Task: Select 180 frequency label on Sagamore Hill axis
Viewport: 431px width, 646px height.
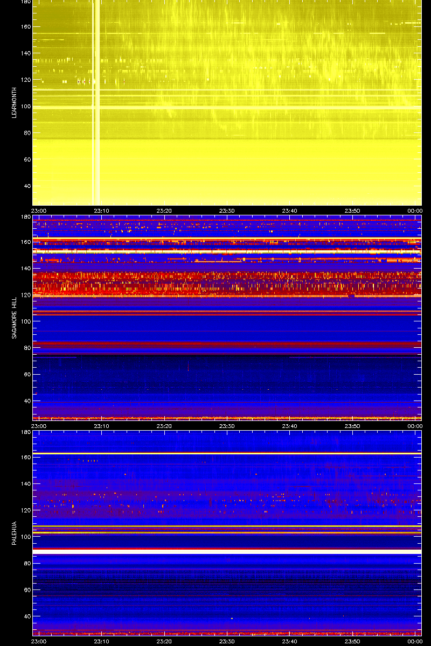Action: pos(25,217)
